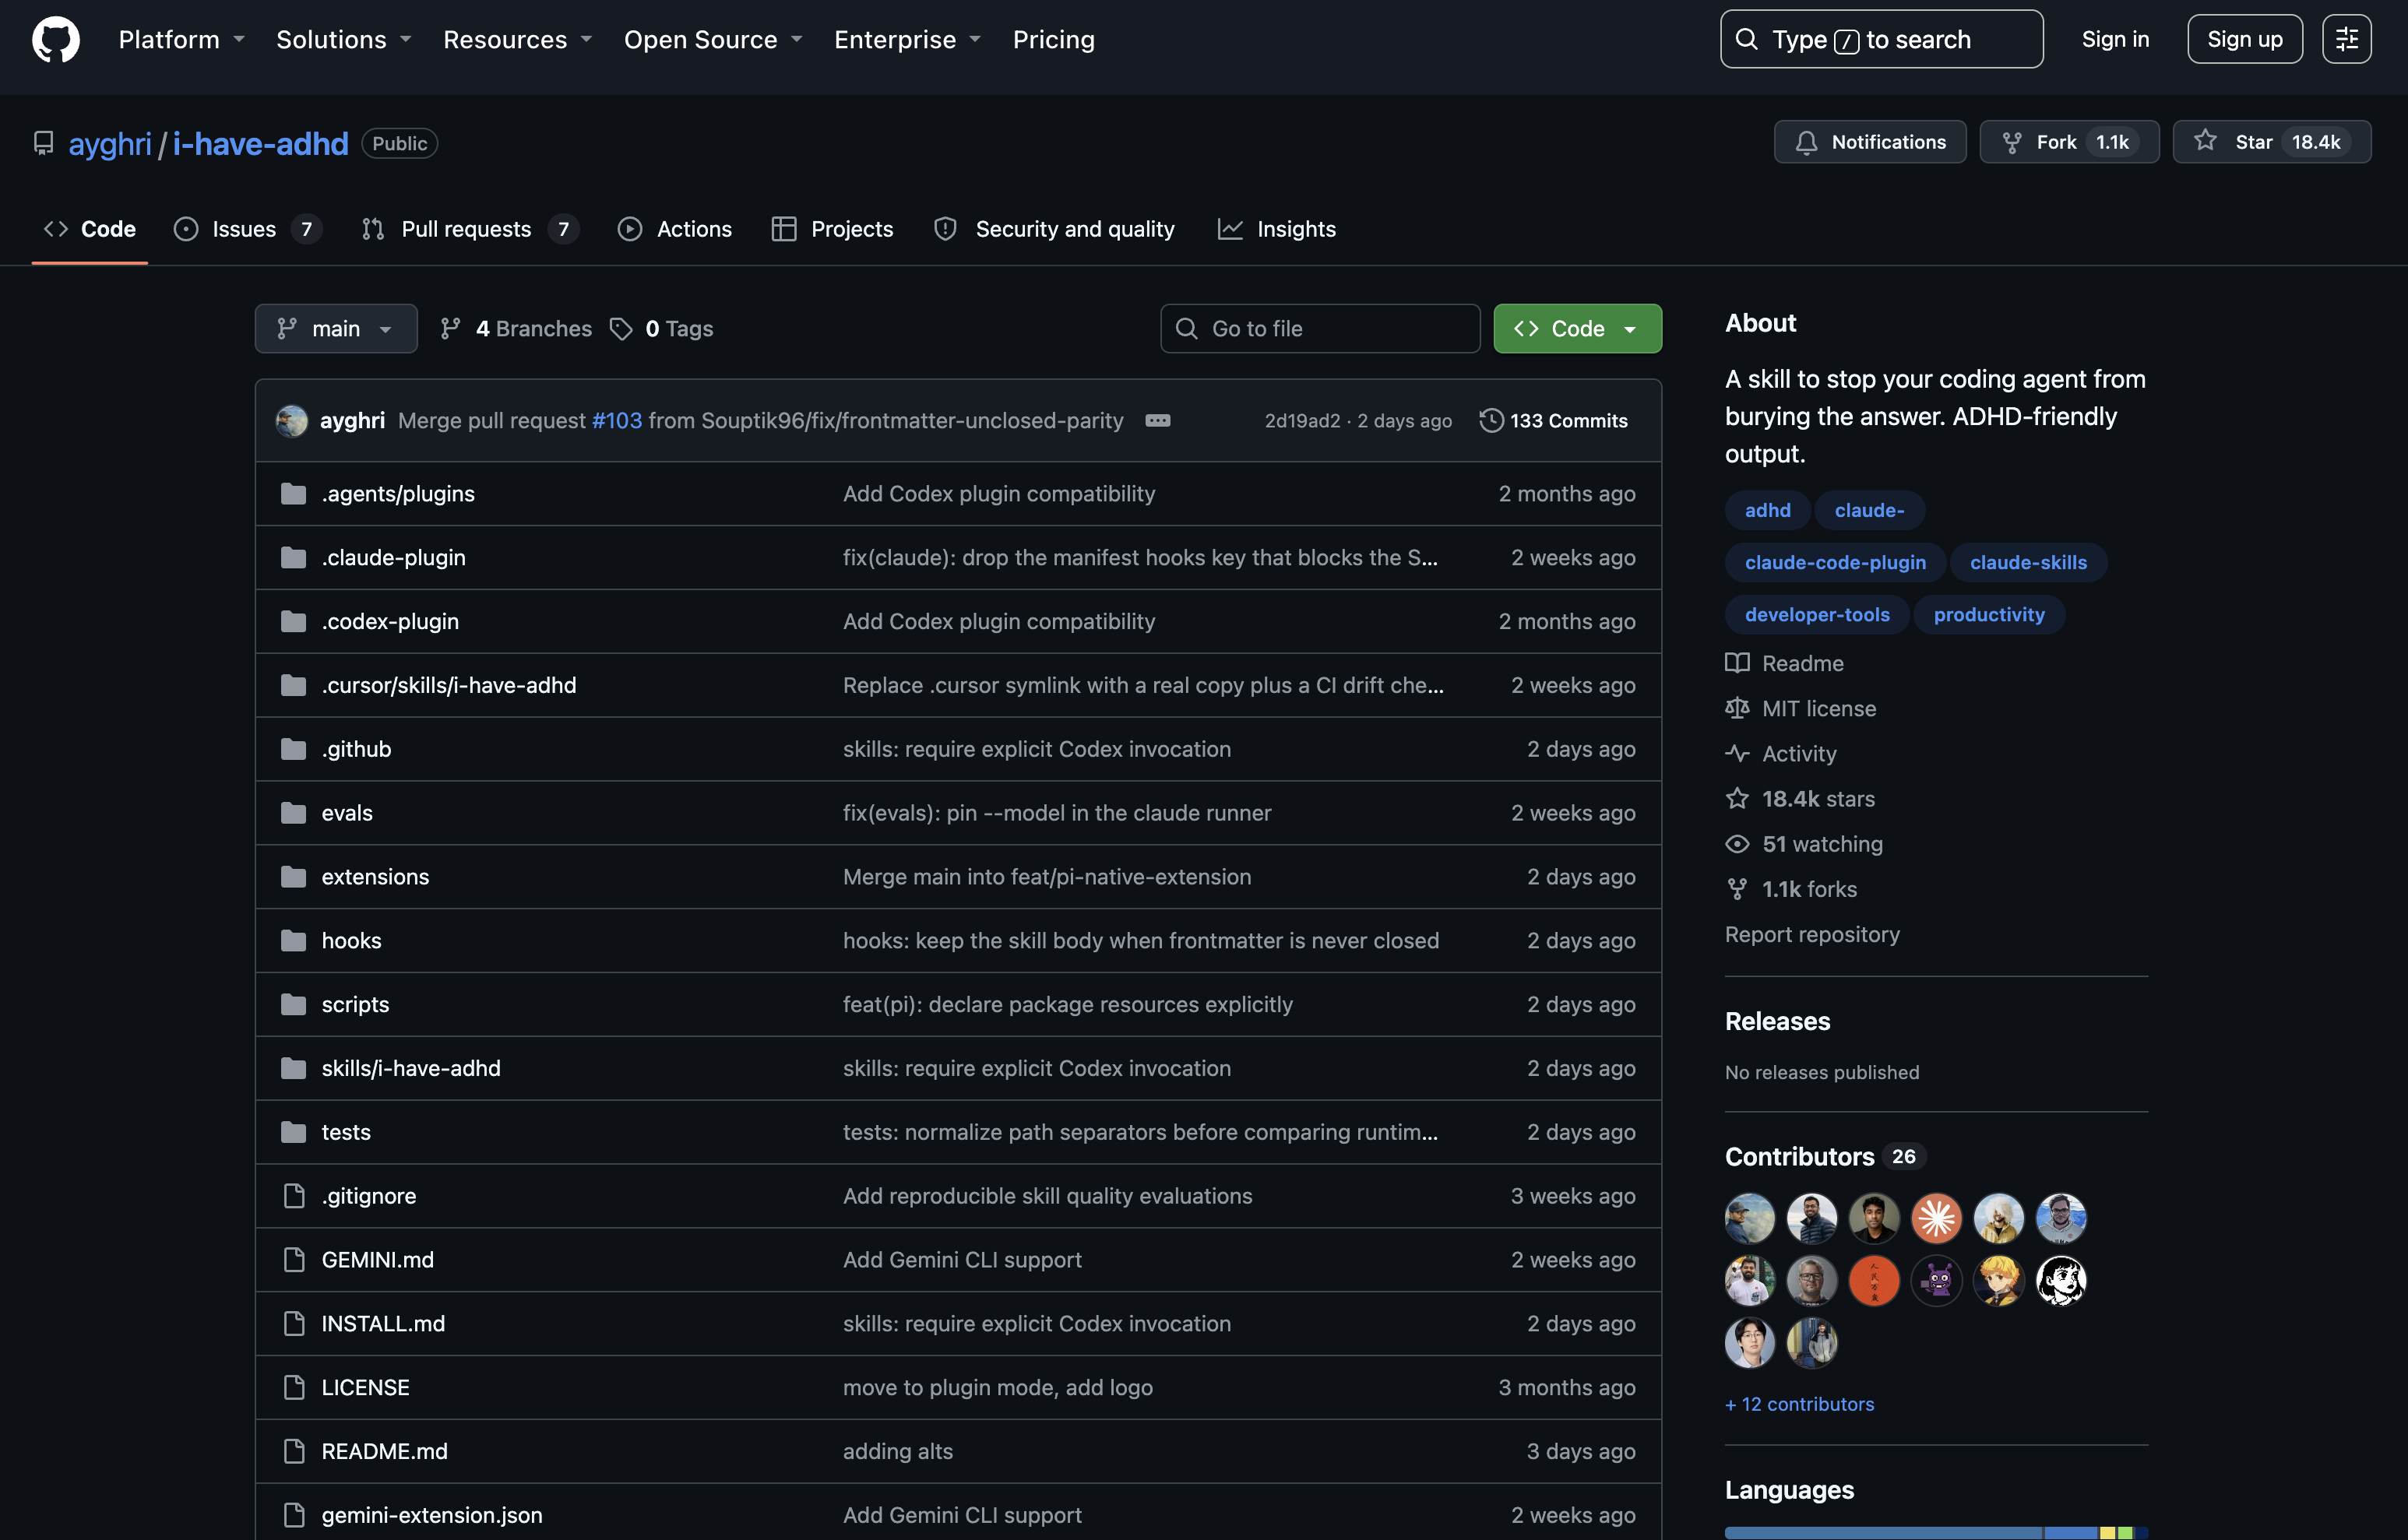Click the blue Languages bar segment

pos(1883,1533)
